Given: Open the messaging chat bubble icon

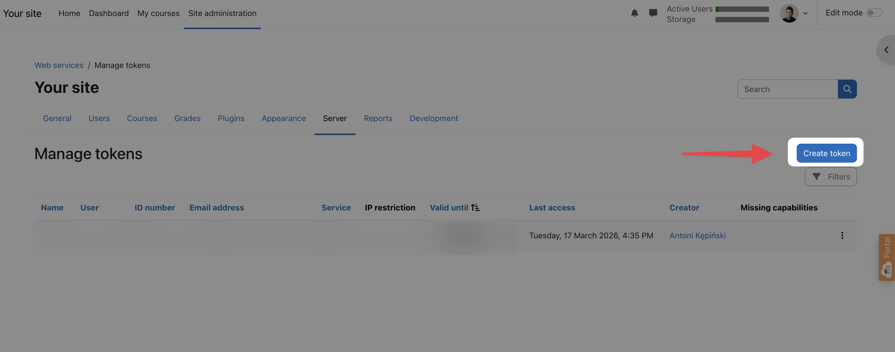Looking at the screenshot, I should 653,13.
